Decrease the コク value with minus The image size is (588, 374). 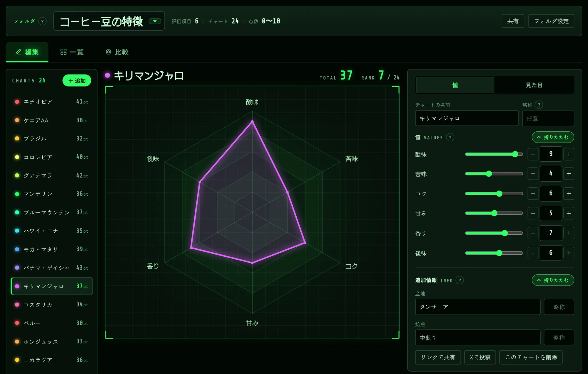pos(533,194)
